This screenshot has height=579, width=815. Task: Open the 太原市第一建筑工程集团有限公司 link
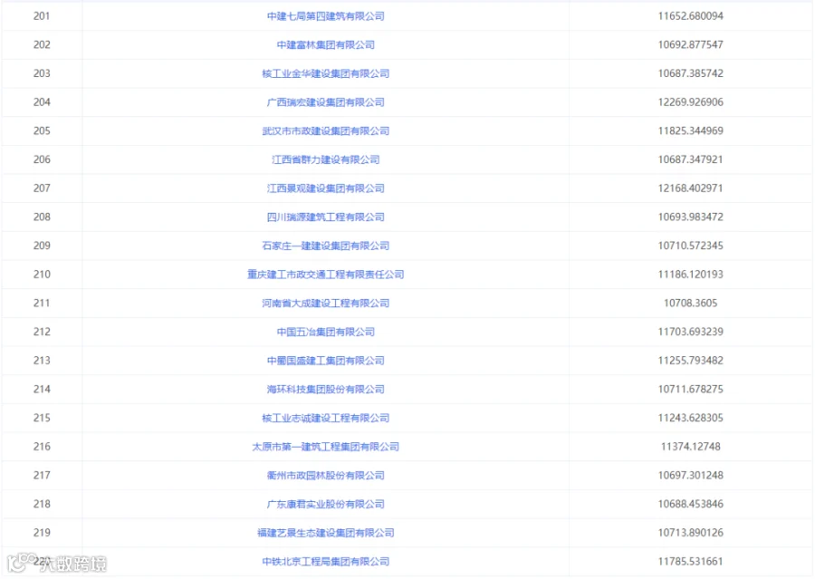(x=325, y=447)
